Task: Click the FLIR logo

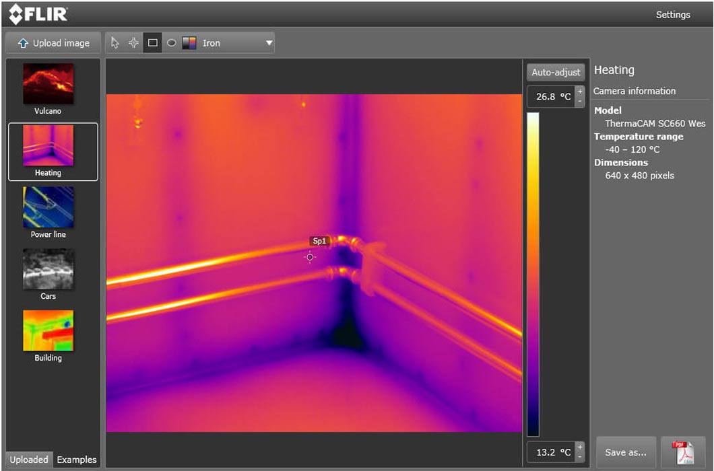Action: pyautogui.click(x=38, y=14)
